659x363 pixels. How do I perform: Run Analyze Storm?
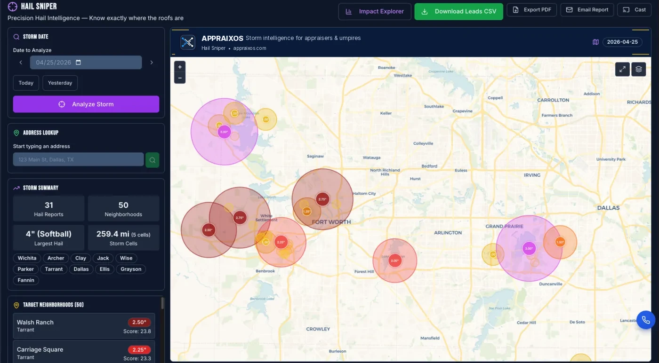pos(86,104)
